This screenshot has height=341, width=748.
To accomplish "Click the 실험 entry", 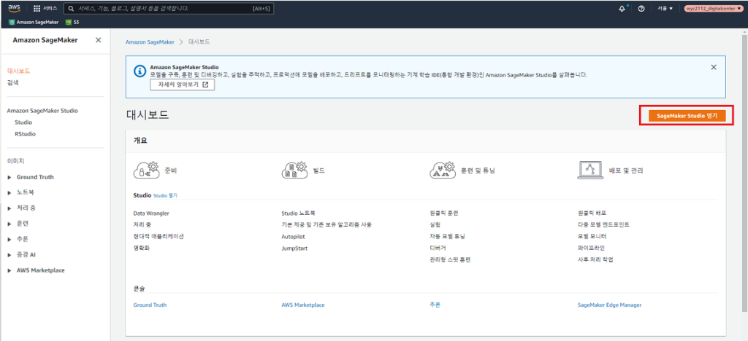I will tap(435, 224).
